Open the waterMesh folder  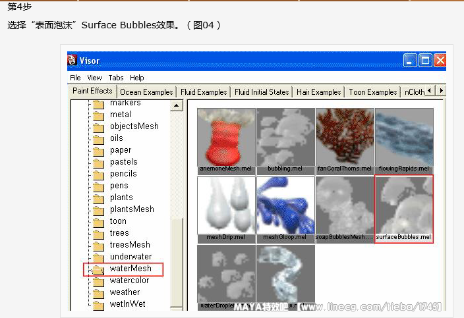[x=130, y=269]
